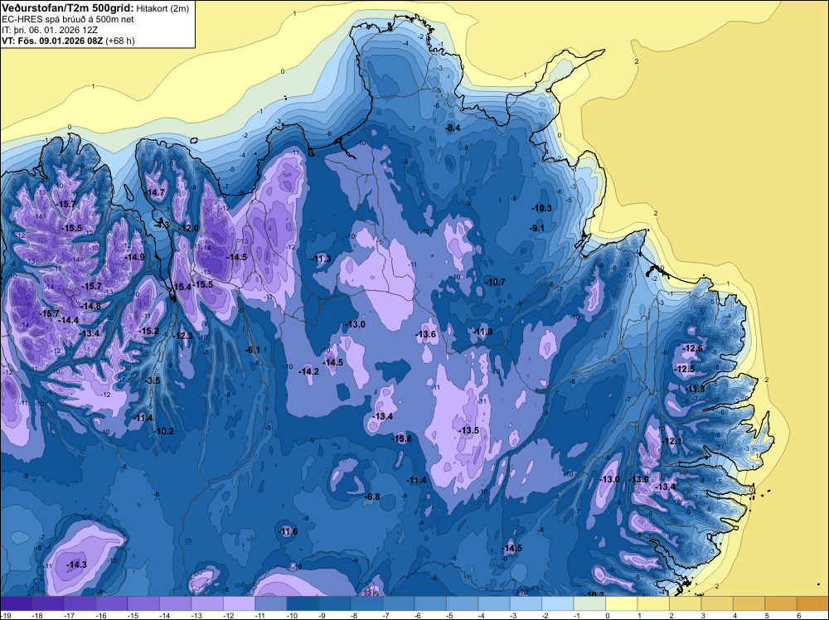Click the -15.4 temperature value

pos(182,287)
